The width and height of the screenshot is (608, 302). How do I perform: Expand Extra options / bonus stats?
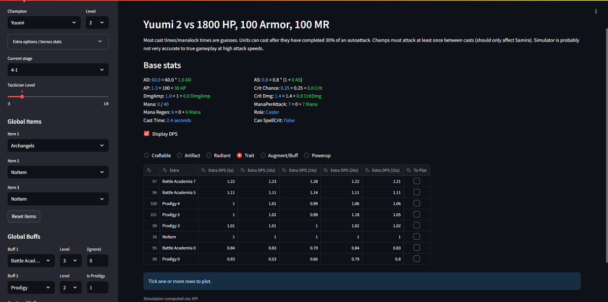pos(58,42)
